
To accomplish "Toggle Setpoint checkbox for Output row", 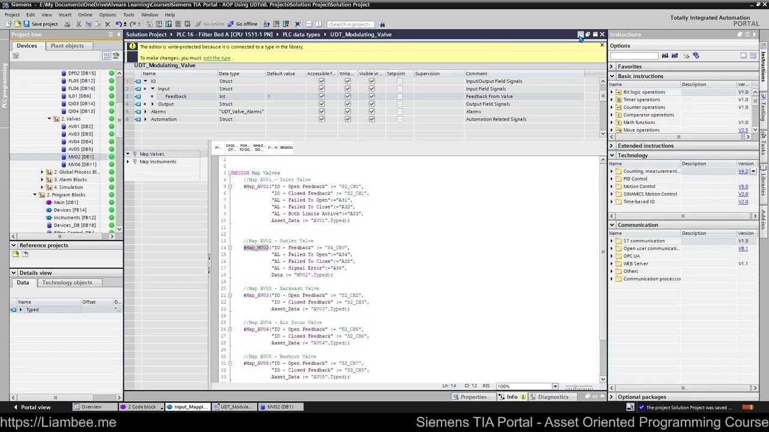I will tap(400, 104).
